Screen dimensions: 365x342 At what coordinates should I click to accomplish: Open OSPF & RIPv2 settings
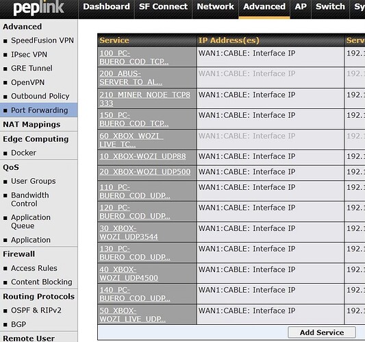(x=36, y=310)
